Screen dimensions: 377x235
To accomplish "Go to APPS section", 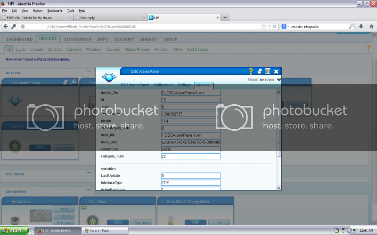I will 103,39.
